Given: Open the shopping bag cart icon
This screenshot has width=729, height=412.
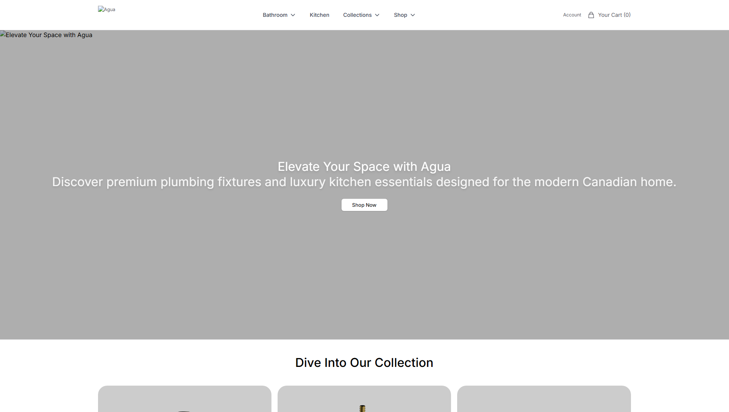Looking at the screenshot, I should click(591, 15).
